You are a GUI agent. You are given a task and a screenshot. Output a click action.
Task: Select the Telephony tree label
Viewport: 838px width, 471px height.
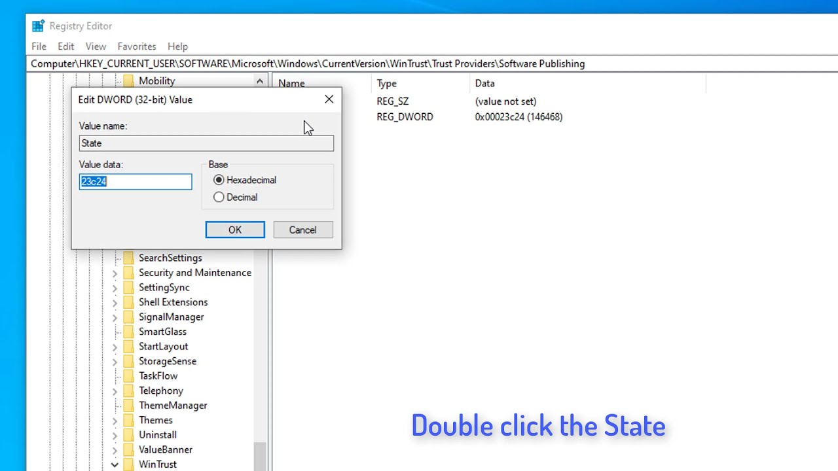(160, 391)
